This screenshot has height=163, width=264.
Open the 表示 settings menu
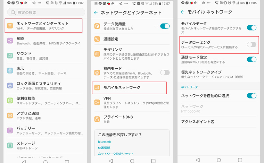click(45, 71)
